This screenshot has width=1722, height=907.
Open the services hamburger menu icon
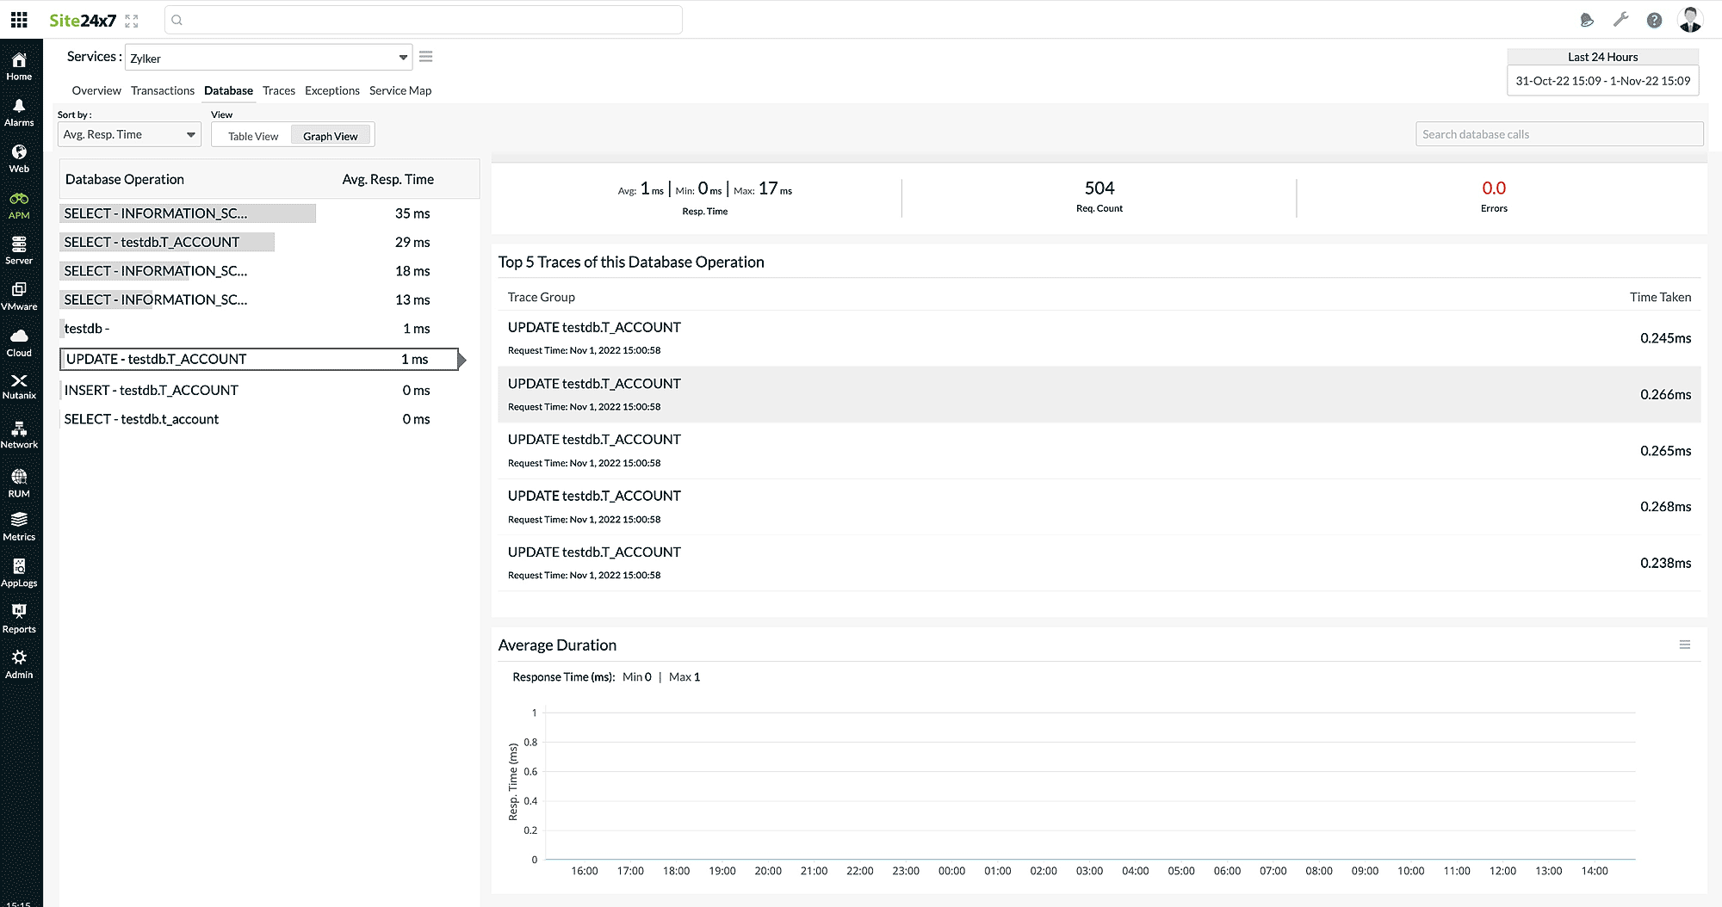pos(425,57)
